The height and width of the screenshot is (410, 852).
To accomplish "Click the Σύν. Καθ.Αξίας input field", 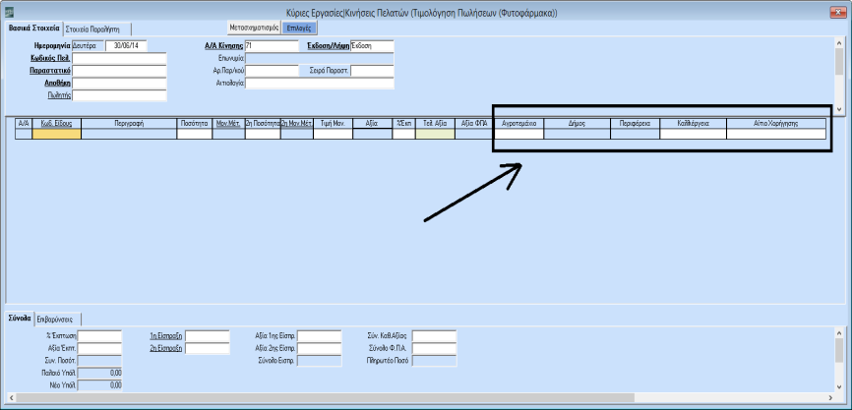I will (434, 336).
